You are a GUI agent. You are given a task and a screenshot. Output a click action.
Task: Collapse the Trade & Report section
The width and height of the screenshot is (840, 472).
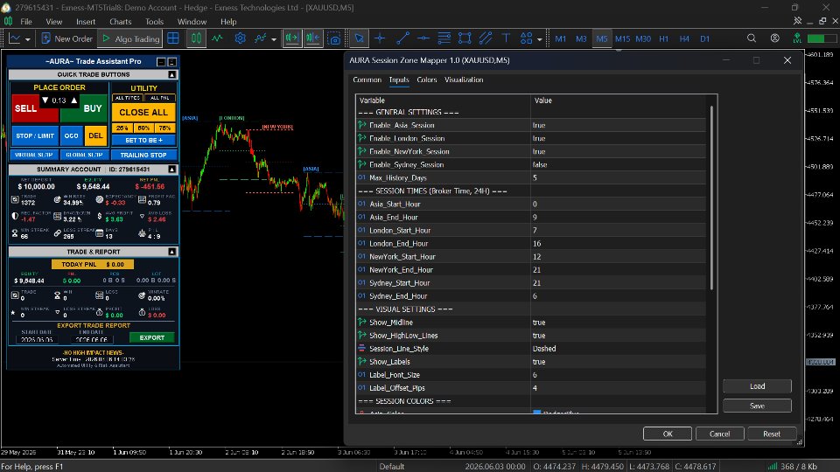tap(172, 252)
